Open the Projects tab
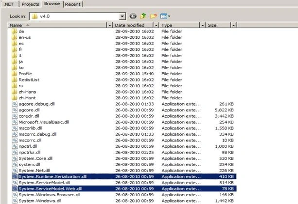 (31, 4)
